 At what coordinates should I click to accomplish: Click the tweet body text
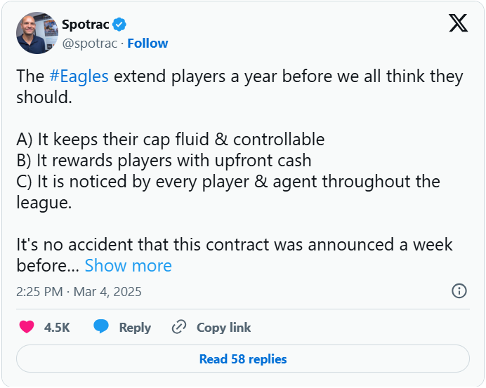[239, 86]
